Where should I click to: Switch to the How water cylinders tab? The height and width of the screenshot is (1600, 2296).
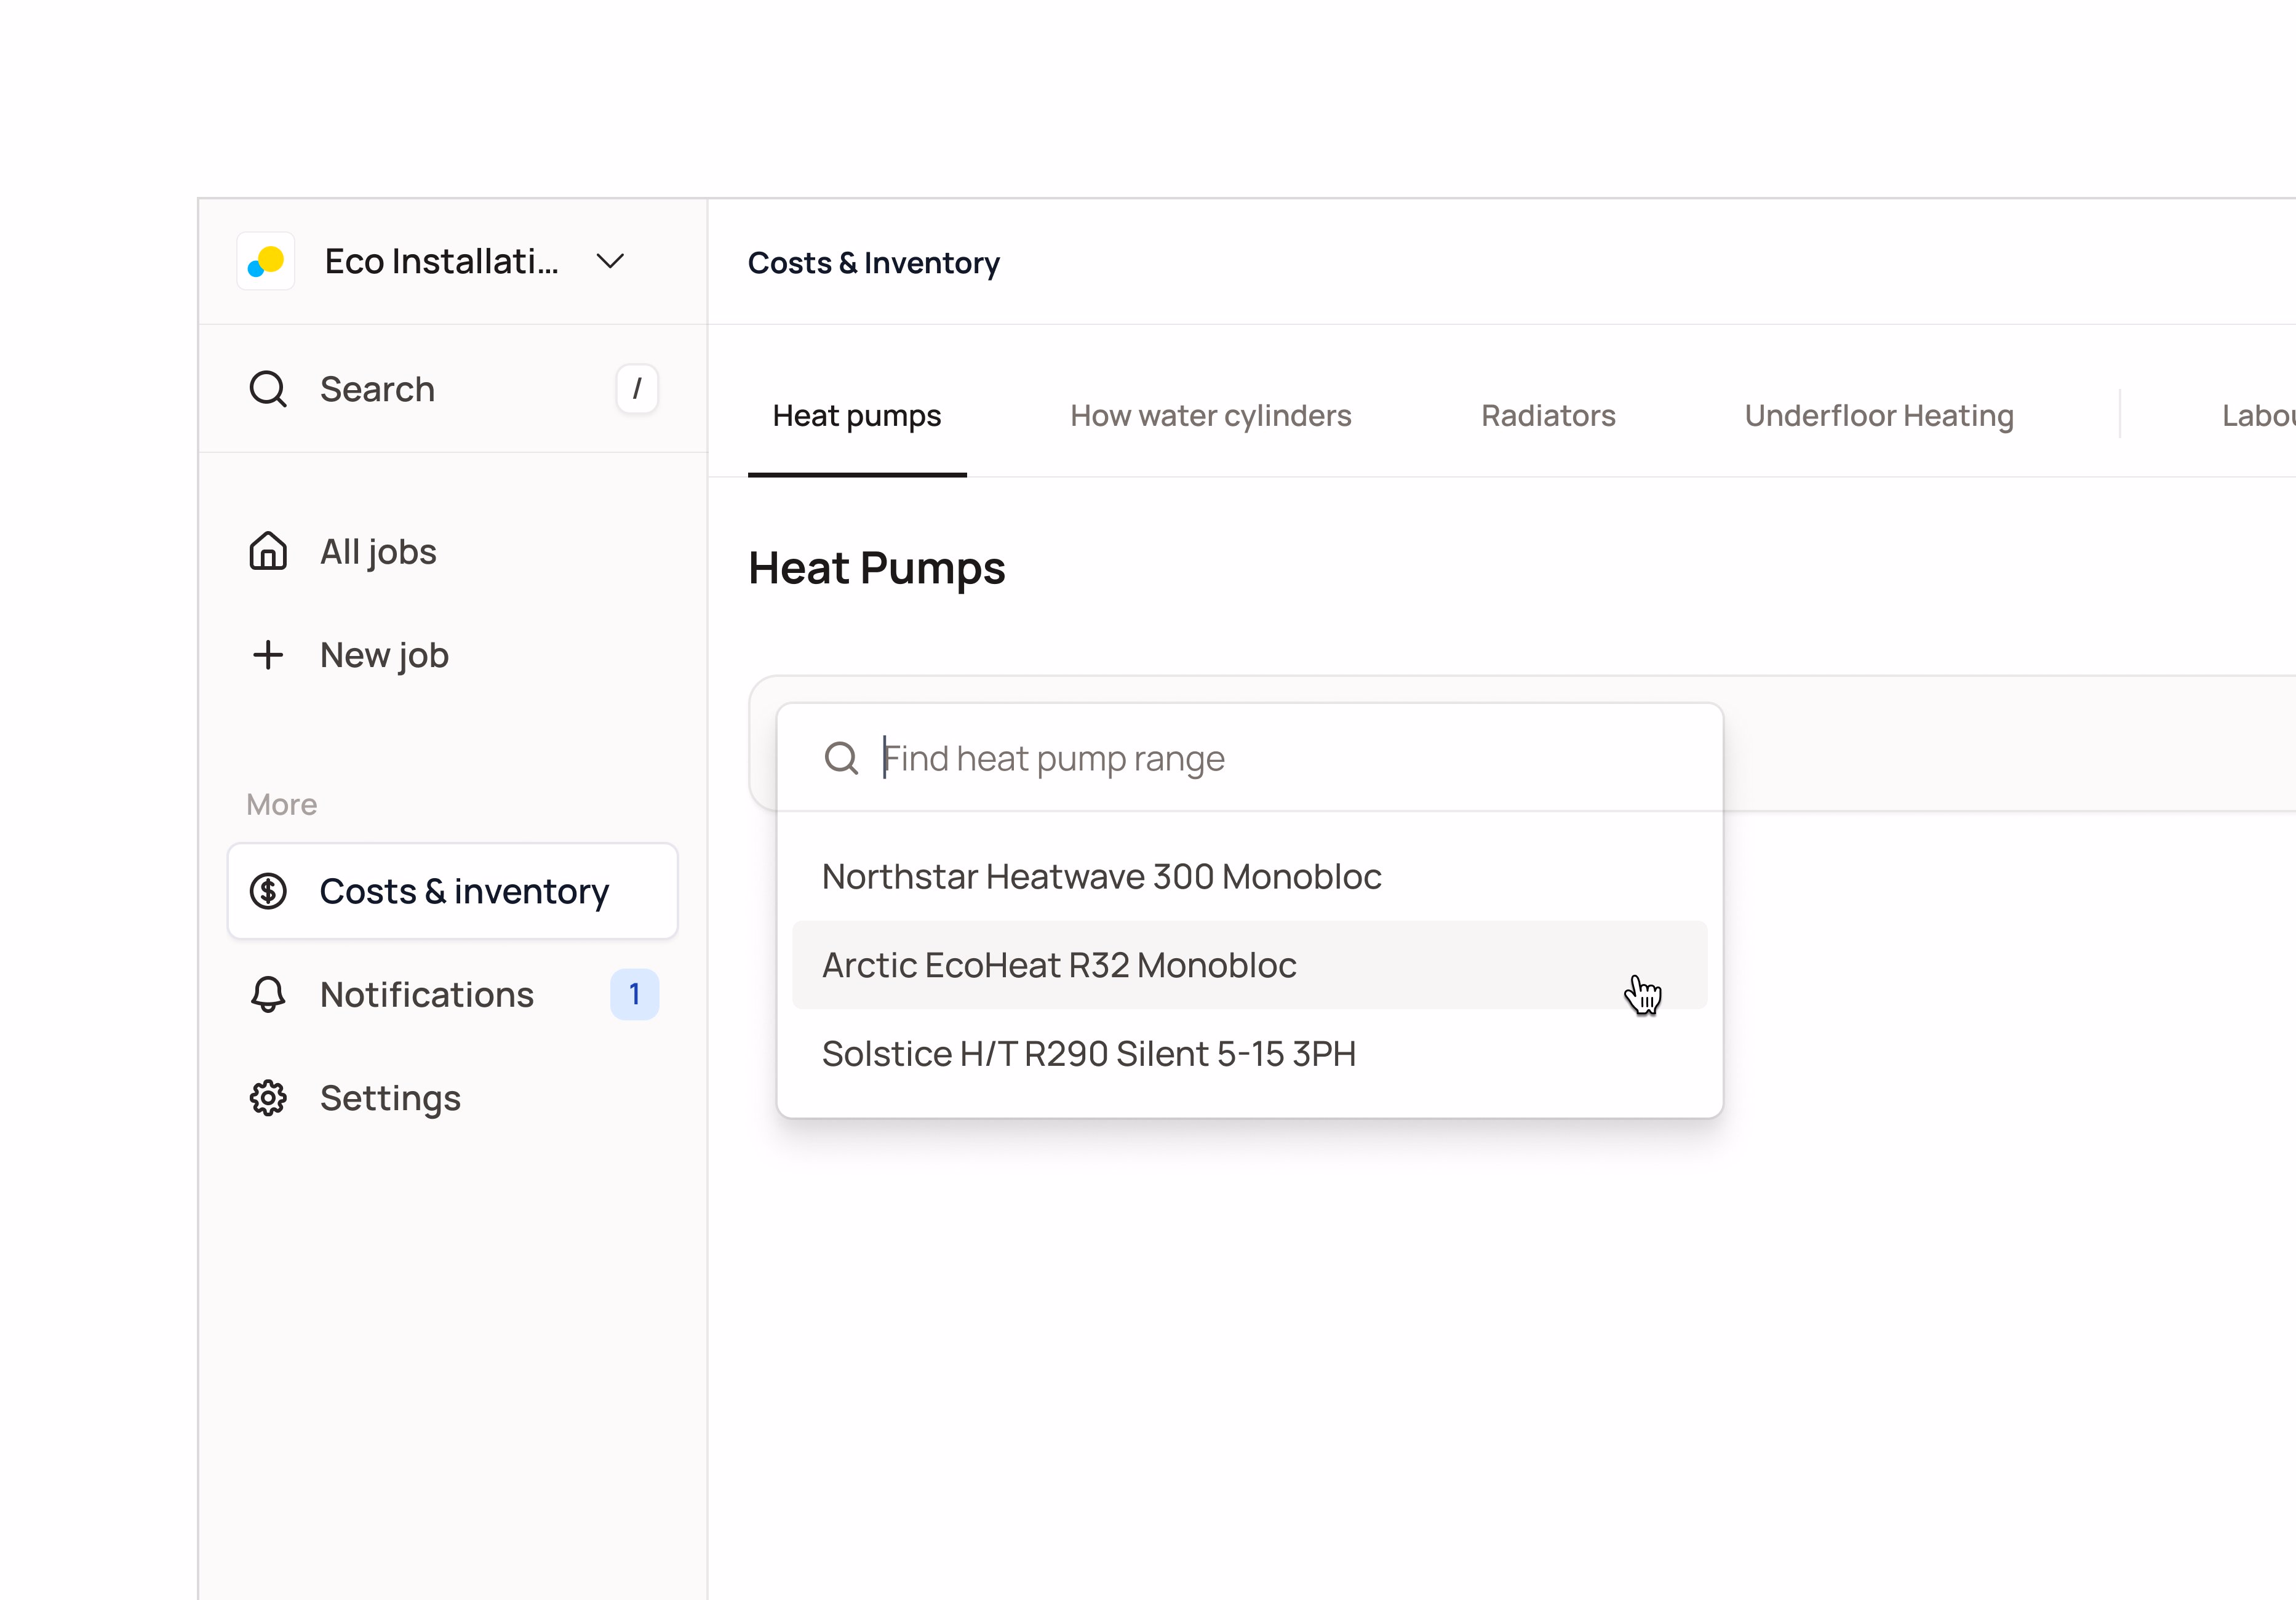point(1211,416)
